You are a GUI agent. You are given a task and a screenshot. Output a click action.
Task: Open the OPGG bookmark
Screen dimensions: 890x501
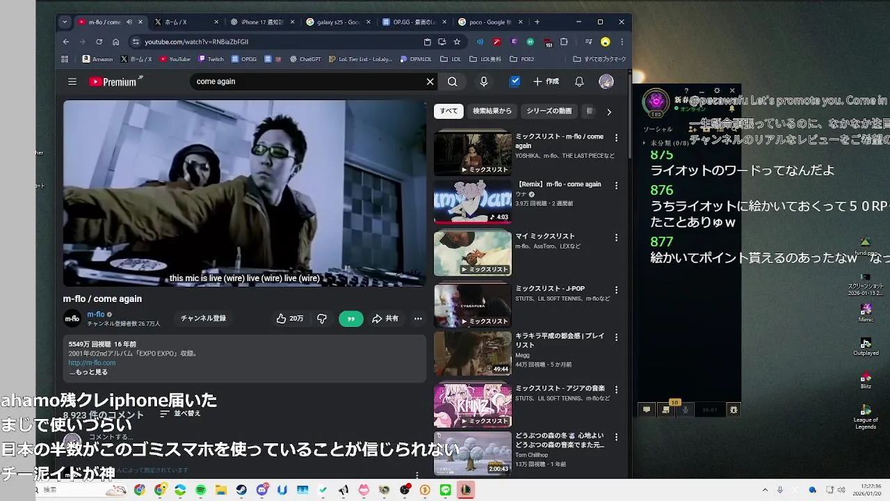244,59
